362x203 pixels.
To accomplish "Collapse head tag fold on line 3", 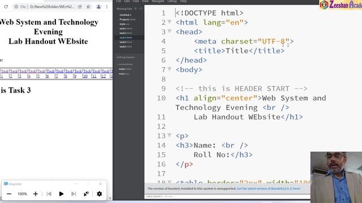I will (170, 32).
